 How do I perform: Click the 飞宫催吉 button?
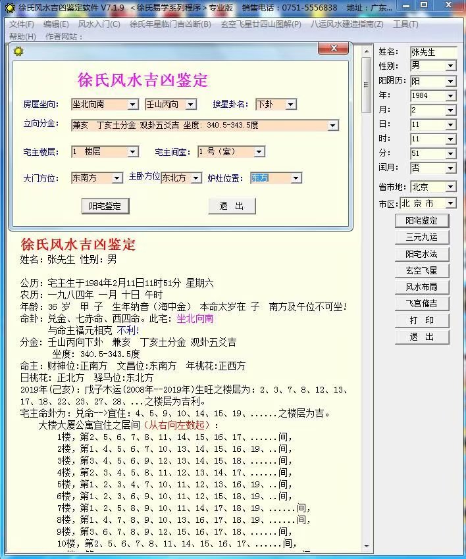tap(422, 303)
